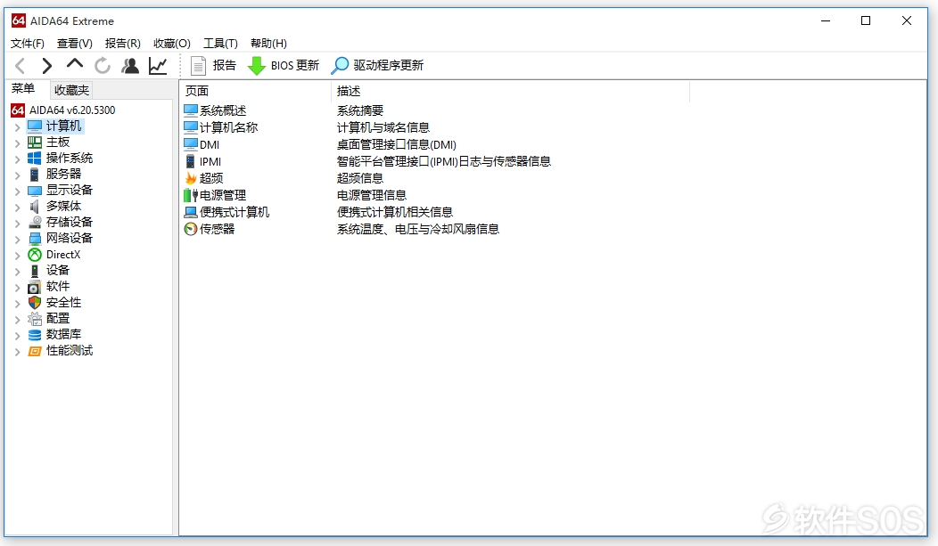Open 计算机名称 in the page list
The height and width of the screenshot is (546, 938).
coord(221,128)
